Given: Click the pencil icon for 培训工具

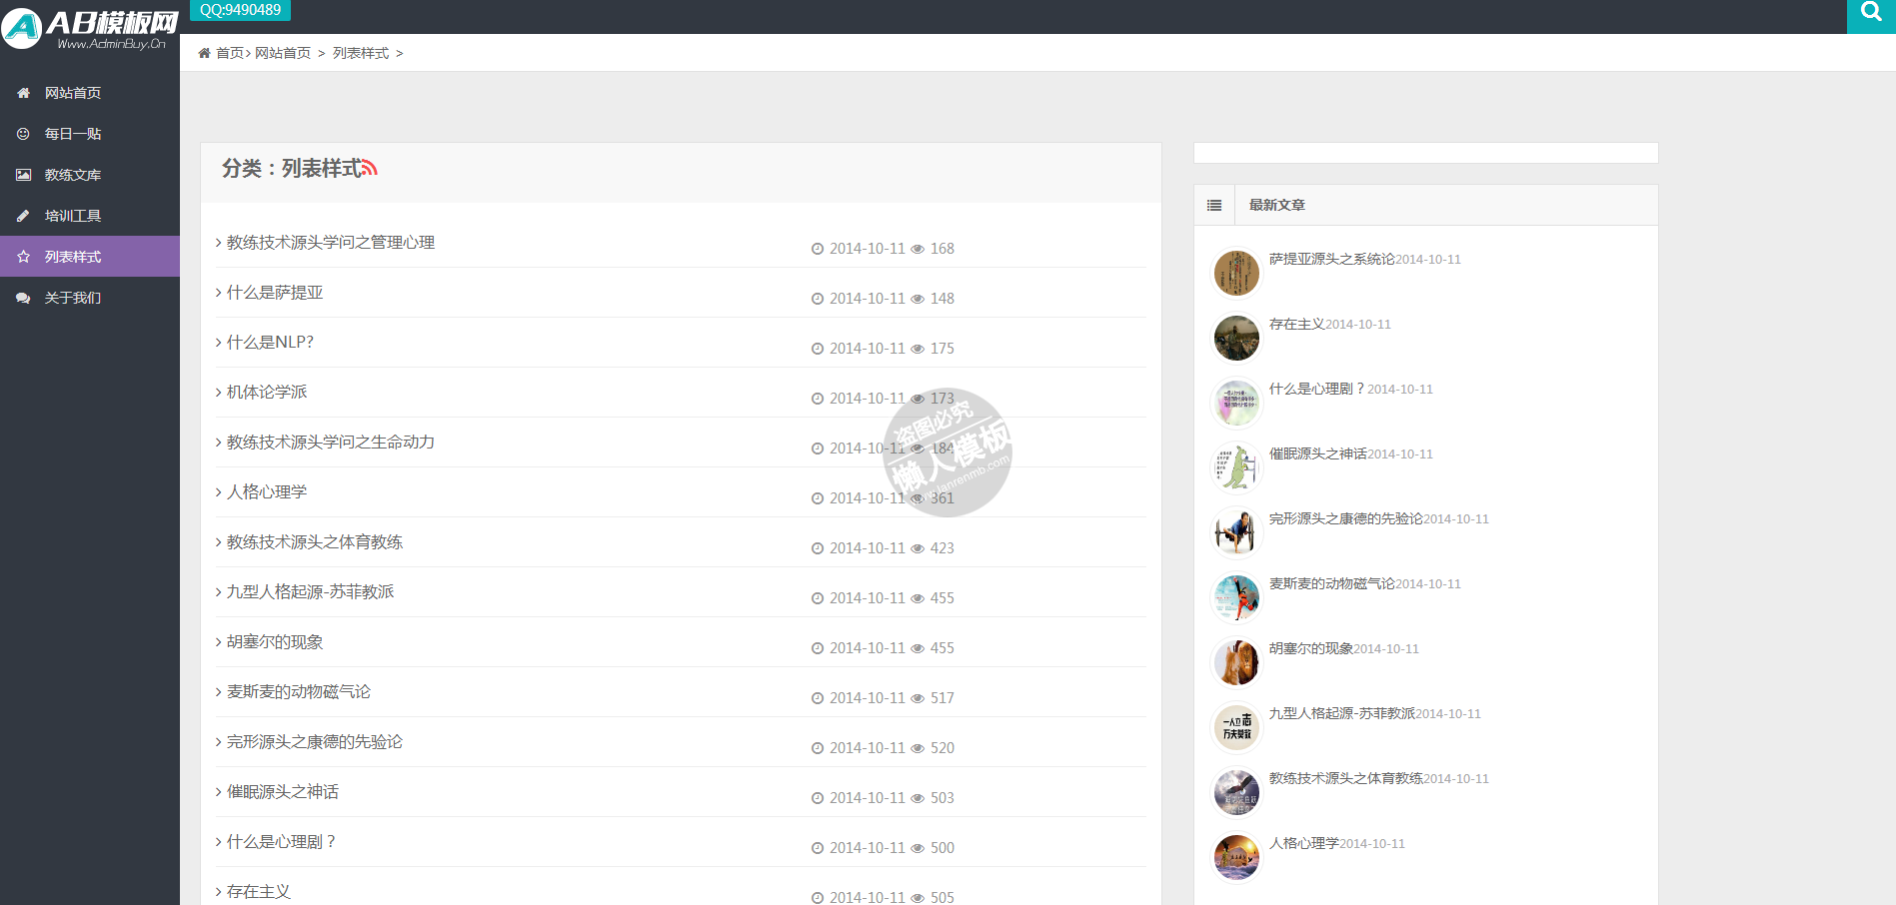Looking at the screenshot, I should click(23, 216).
